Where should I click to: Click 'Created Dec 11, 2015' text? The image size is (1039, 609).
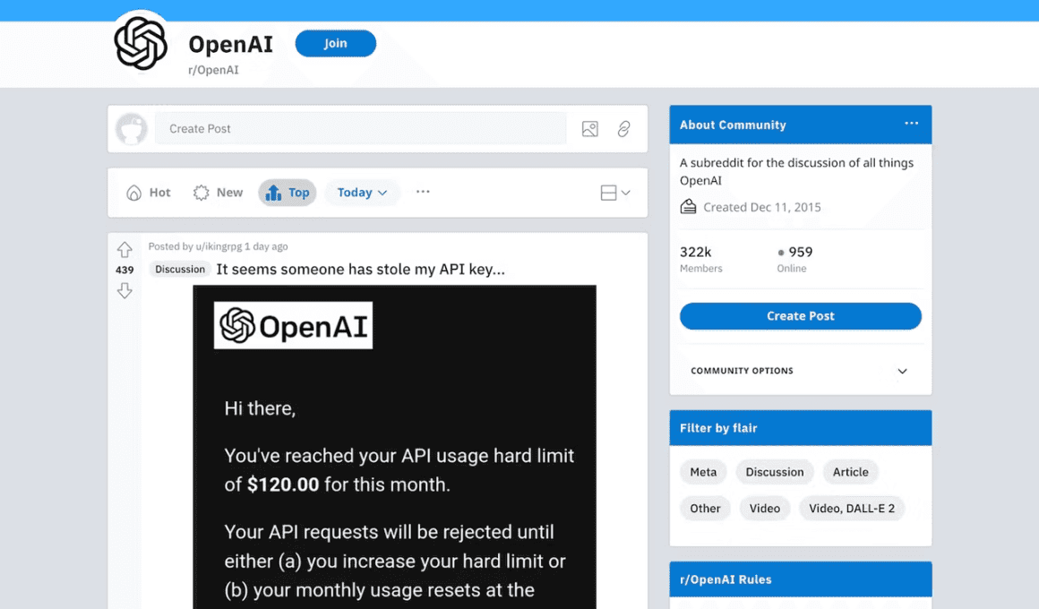762,208
